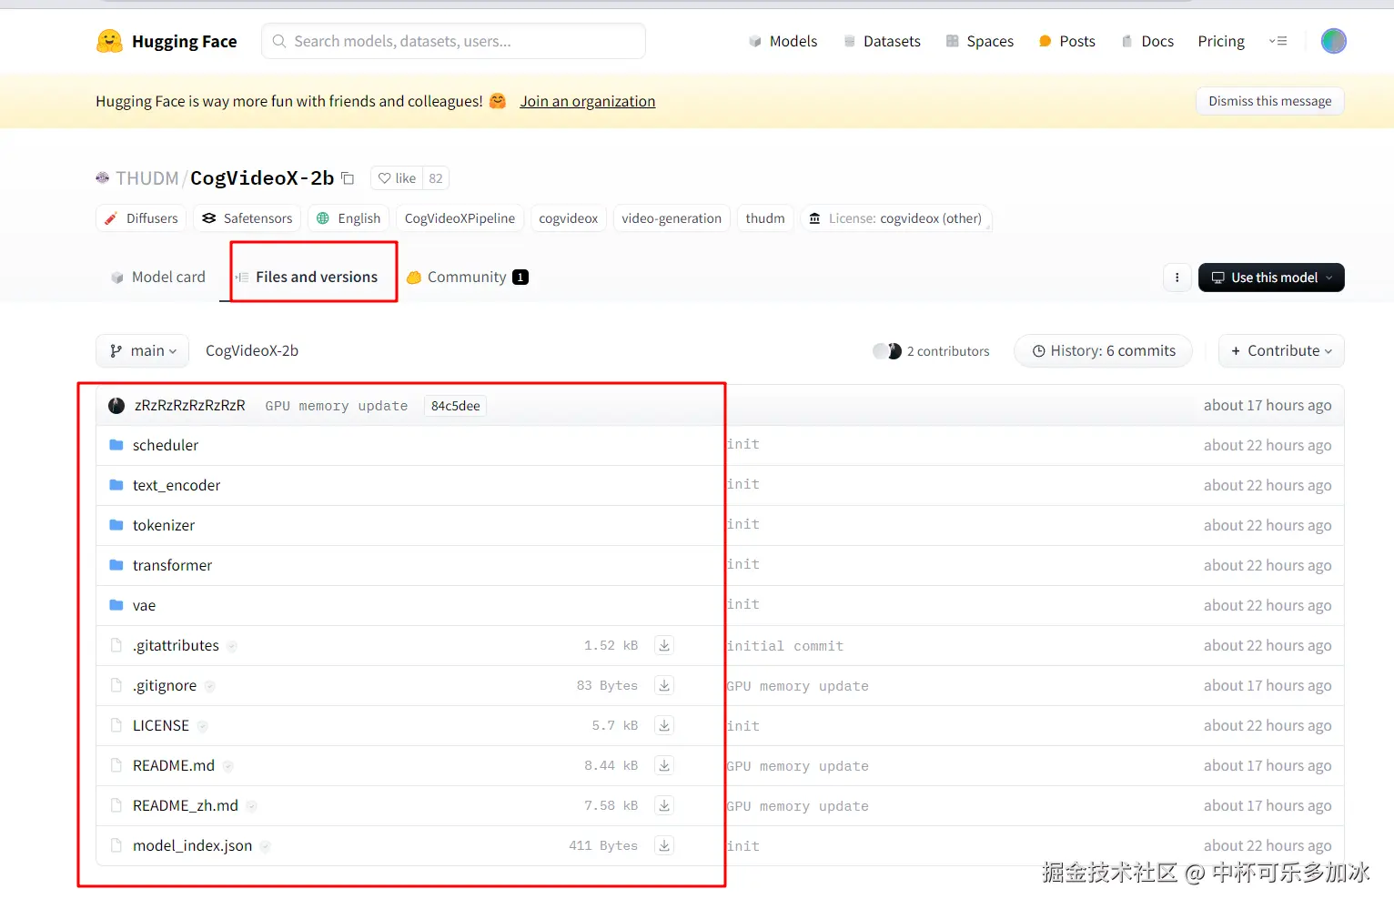Click the English language tag
The image size is (1394, 909).
348,218
